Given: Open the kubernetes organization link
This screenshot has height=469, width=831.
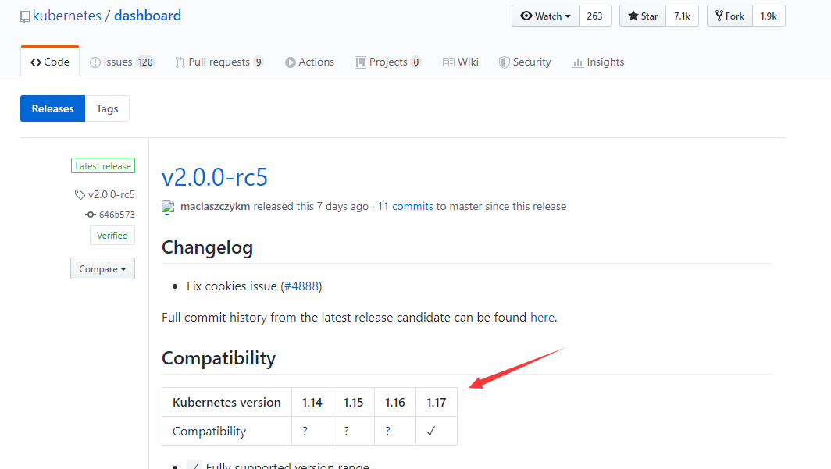Looking at the screenshot, I should coord(67,16).
